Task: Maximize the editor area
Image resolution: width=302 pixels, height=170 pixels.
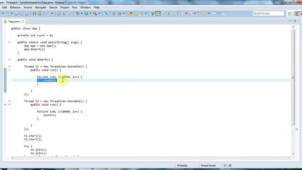Action: (295, 21)
